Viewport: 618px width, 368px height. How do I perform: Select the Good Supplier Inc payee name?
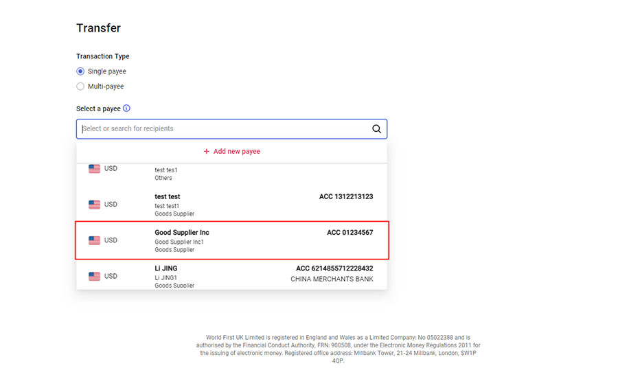182,233
